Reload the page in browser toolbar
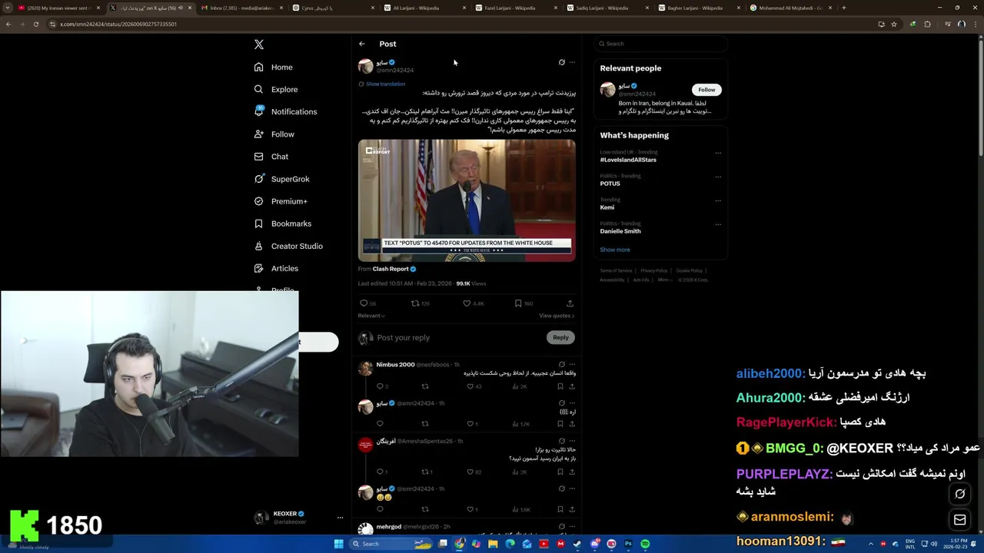 tap(36, 24)
